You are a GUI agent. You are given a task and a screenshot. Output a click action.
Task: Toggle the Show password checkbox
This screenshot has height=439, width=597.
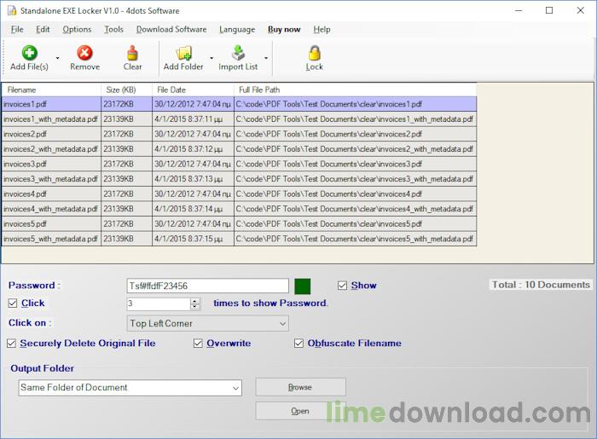click(x=343, y=286)
